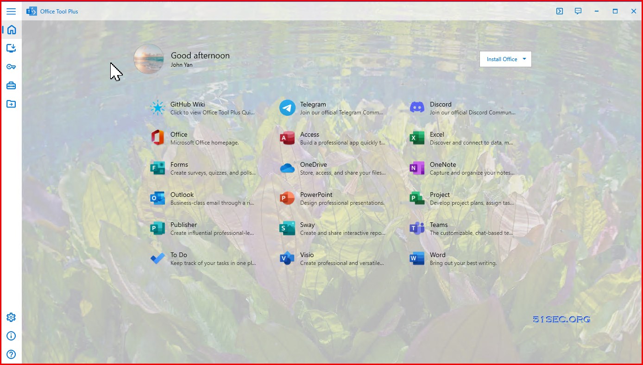Click the Word app icon
Image resolution: width=643 pixels, height=365 pixels.
tap(417, 258)
